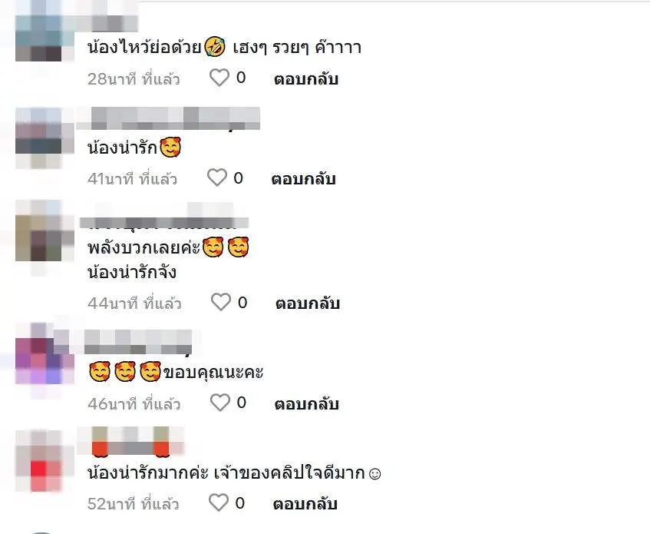Reply (ตอบกลับ) to the 52 minutes ago comment

(x=305, y=504)
